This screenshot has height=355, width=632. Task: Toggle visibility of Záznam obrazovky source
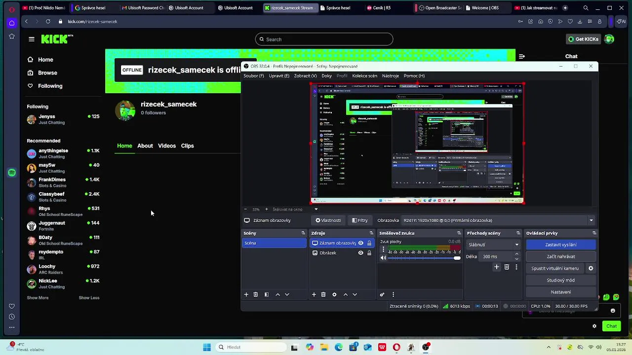(x=360, y=243)
